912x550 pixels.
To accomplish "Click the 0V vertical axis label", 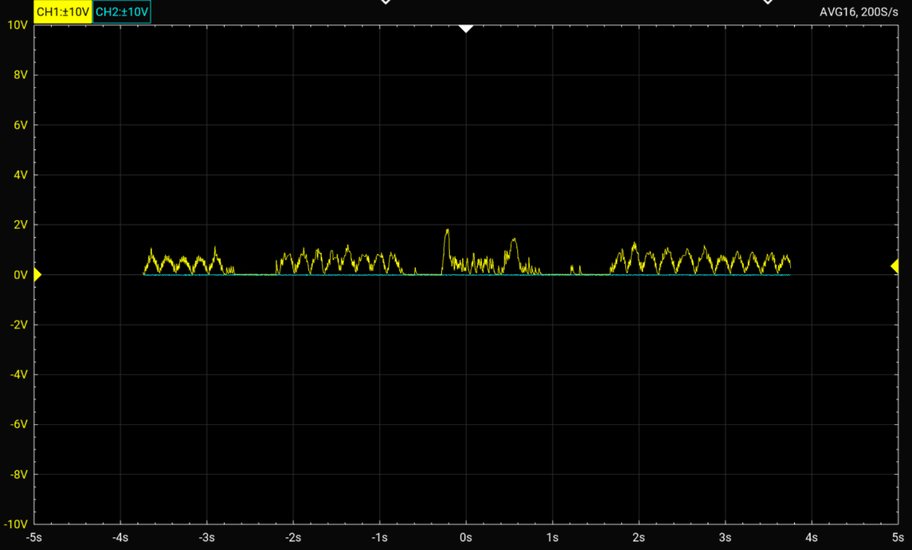I will coord(20,275).
